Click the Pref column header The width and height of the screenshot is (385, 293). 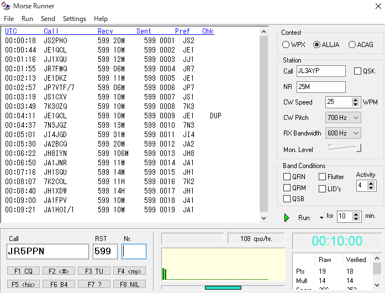click(182, 31)
